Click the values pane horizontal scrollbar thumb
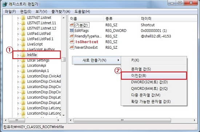Viewport: 200px width, 132px height. [122, 120]
